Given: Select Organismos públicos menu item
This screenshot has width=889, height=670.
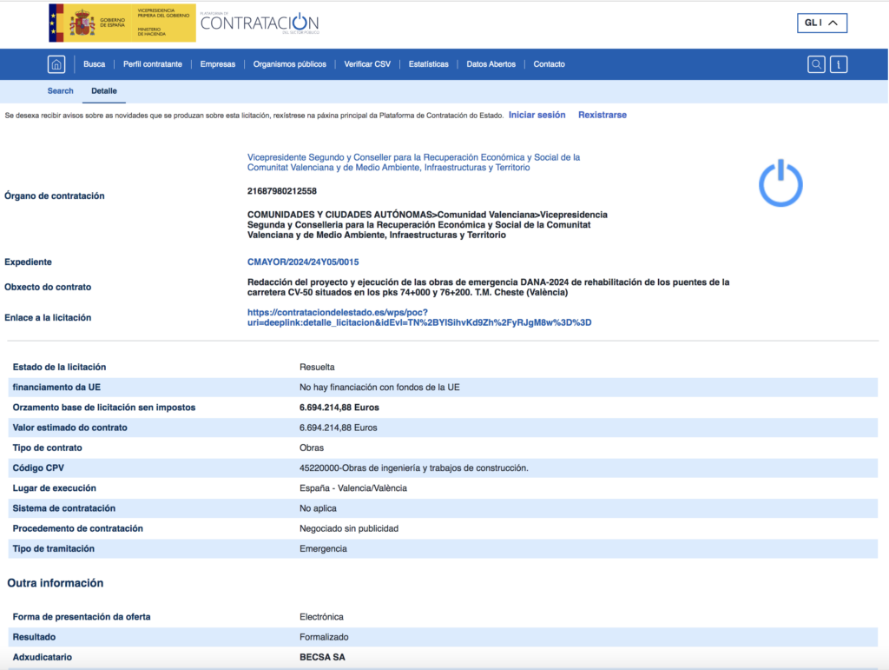Looking at the screenshot, I should point(290,64).
